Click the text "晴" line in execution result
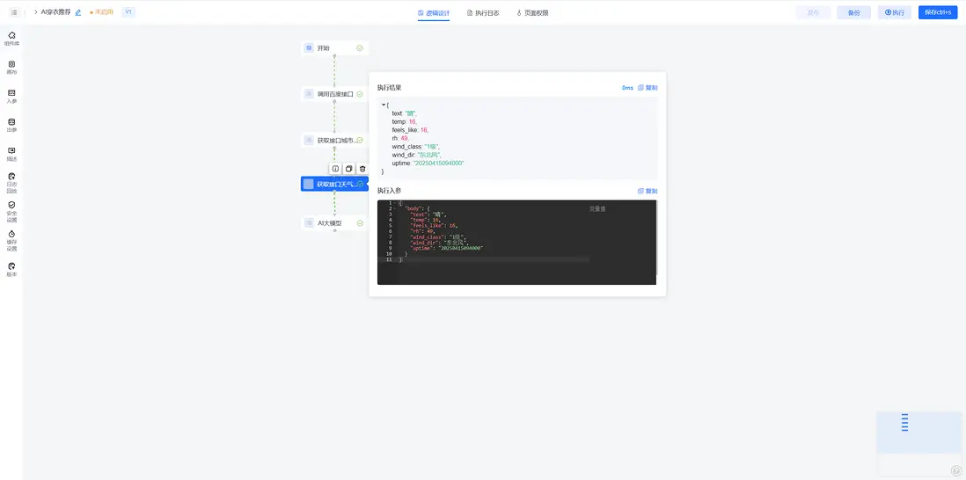Screen dimensions: 966x480 405,113
